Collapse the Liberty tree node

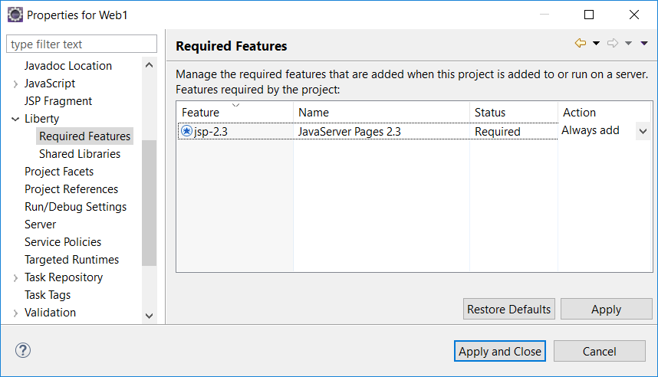point(15,119)
